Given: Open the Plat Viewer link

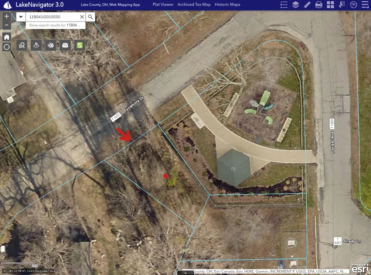Looking at the screenshot, I should (163, 5).
